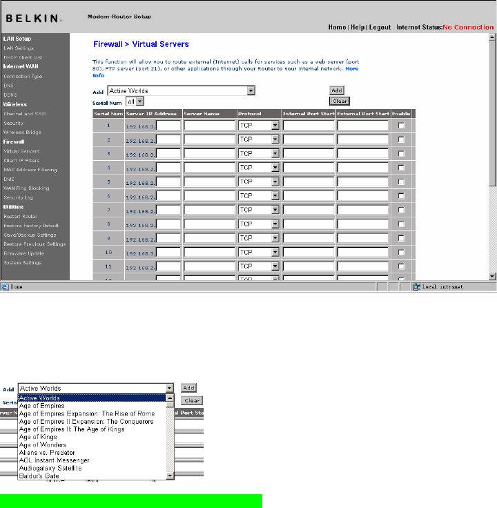This screenshot has width=497, height=508.
Task: Click the Internet Explorer page icon in status bar
Action: [x=5, y=286]
